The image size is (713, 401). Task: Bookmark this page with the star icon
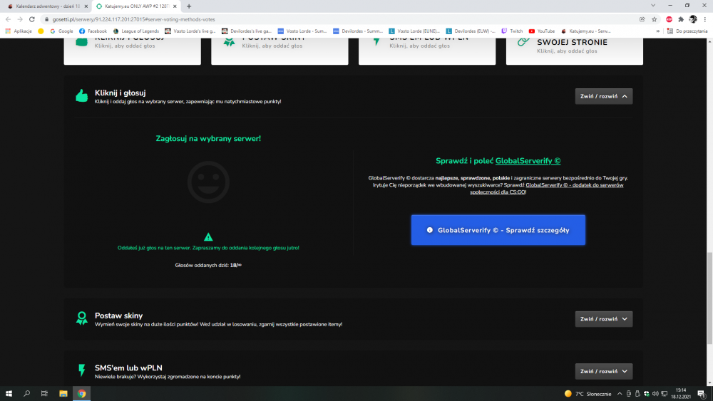pos(655,19)
